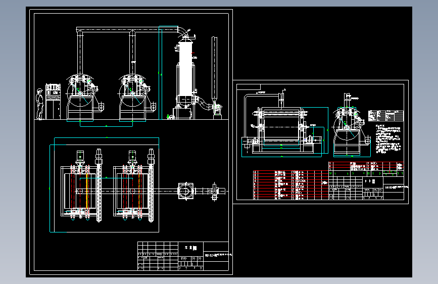The width and height of the screenshot is (438, 284).
Task: Click the title block of the left sheet
Action: tap(183, 256)
